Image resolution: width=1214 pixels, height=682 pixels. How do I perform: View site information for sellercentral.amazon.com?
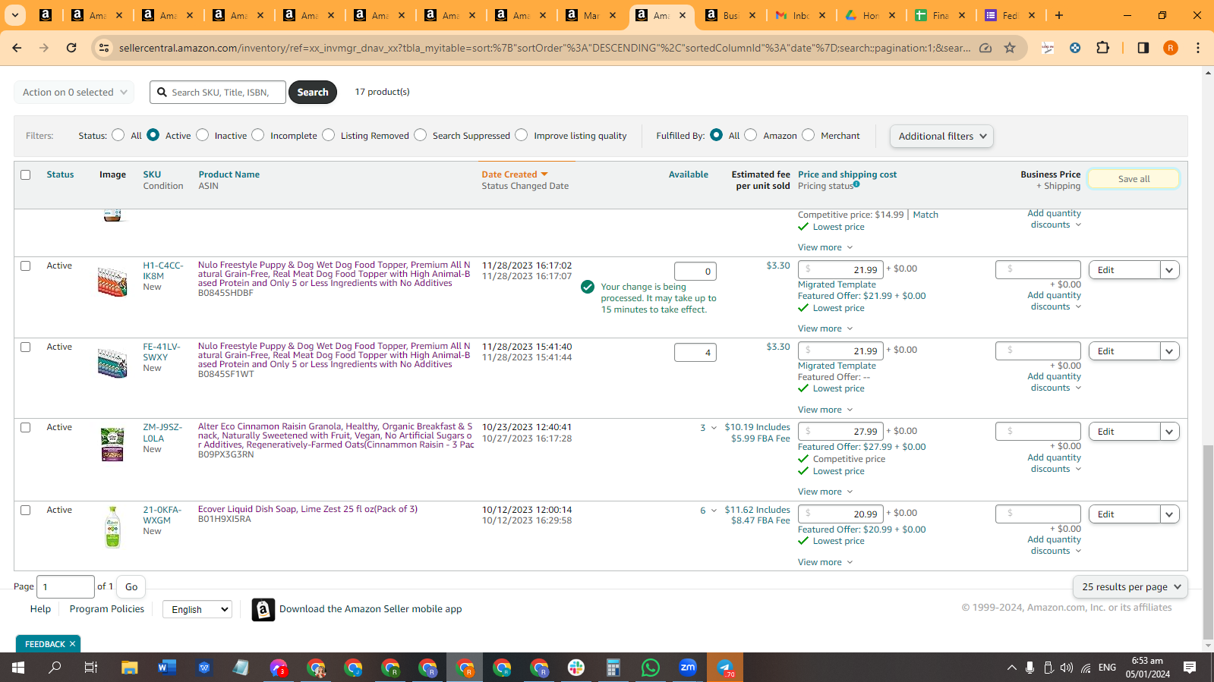[104, 48]
